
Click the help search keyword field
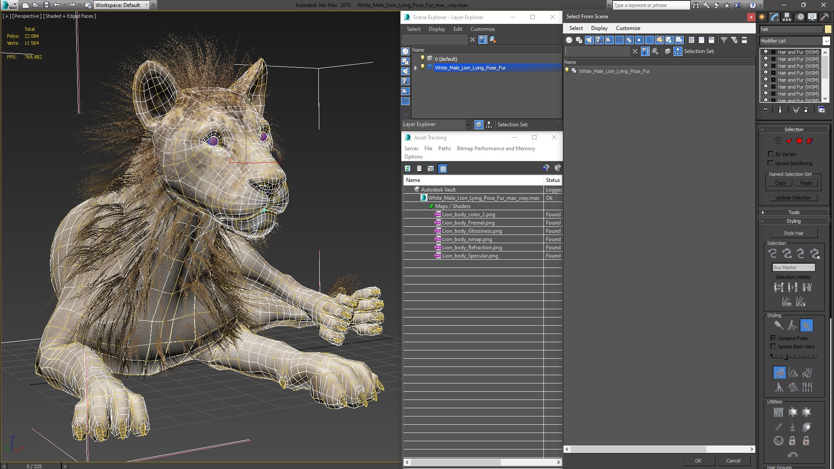coord(651,5)
